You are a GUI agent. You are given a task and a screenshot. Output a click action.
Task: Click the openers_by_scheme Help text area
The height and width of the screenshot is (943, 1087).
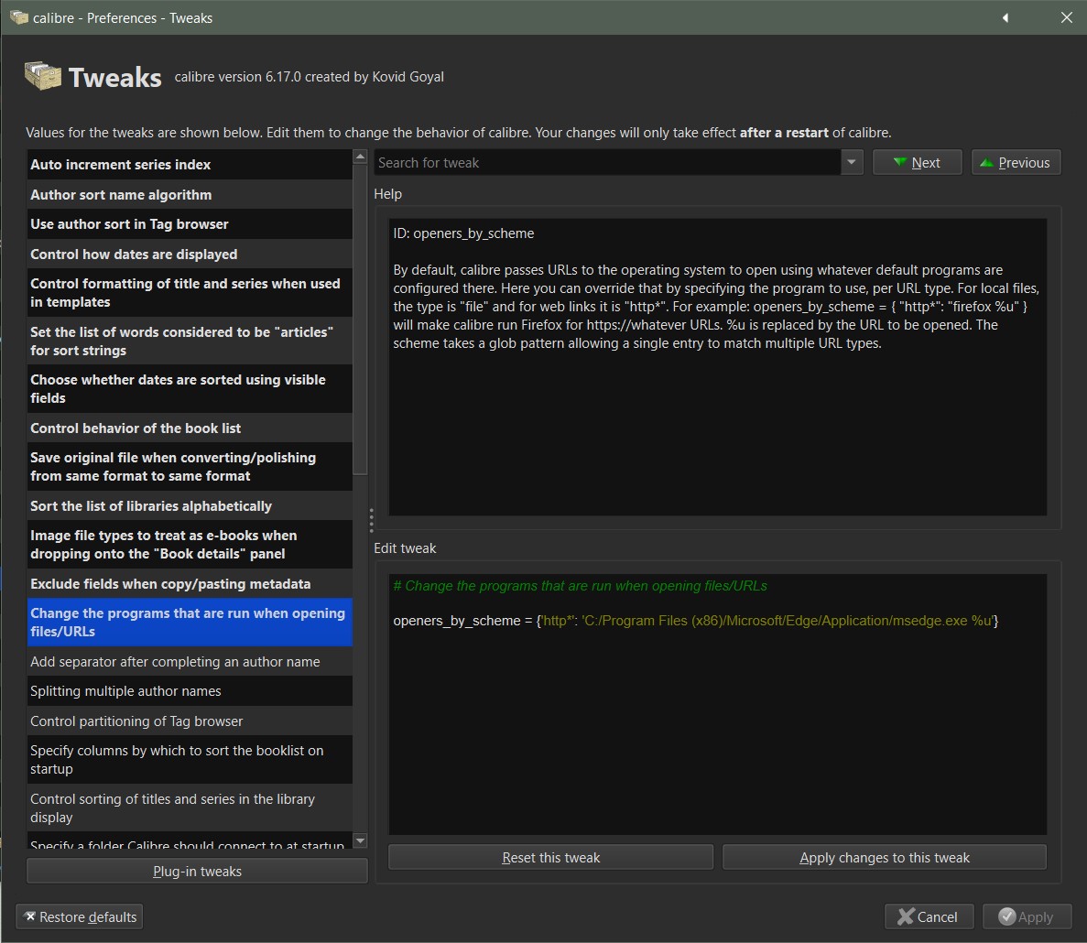tap(718, 367)
